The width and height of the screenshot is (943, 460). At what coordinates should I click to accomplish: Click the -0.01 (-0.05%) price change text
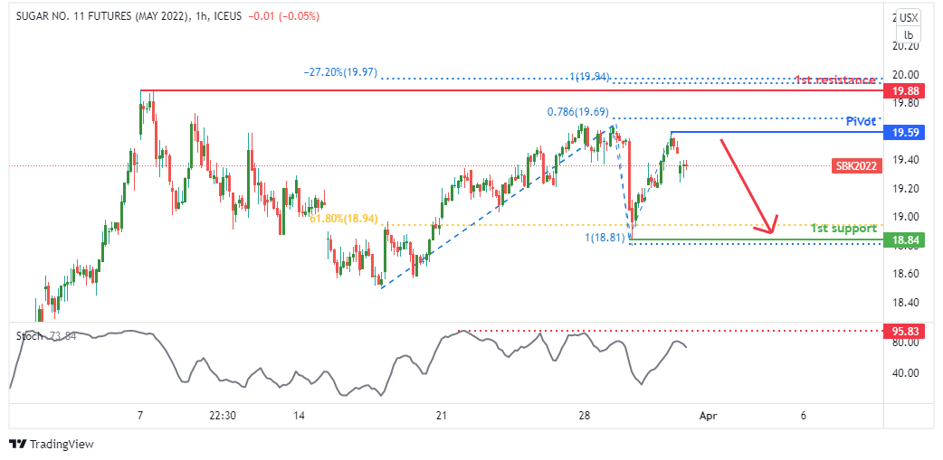(x=282, y=16)
